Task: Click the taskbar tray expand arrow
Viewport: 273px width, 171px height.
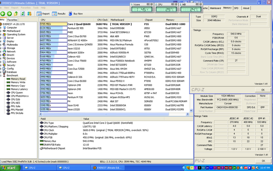Action: pyautogui.click(x=184, y=168)
